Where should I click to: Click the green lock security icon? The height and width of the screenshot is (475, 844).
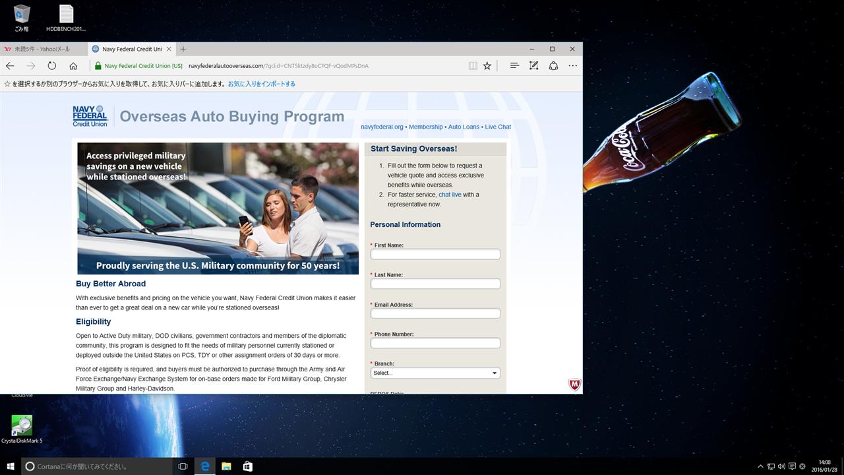(98, 66)
